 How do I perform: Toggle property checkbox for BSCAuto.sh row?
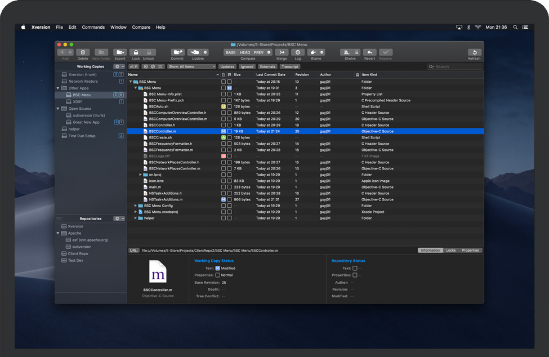(230, 106)
